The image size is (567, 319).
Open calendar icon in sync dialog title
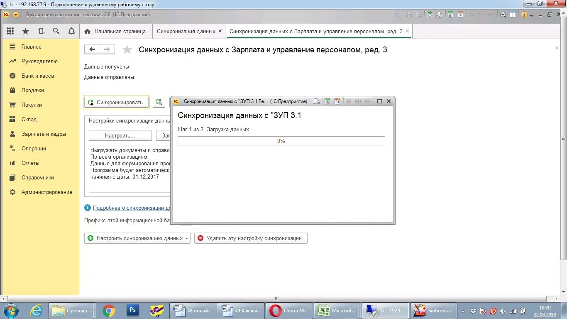point(337,101)
